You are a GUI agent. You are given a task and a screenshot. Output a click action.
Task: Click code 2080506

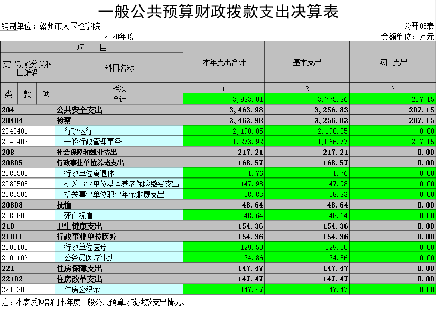[15, 194]
